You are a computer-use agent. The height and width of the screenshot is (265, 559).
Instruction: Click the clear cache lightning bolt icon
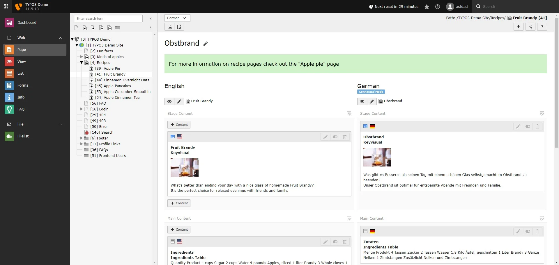[518, 27]
